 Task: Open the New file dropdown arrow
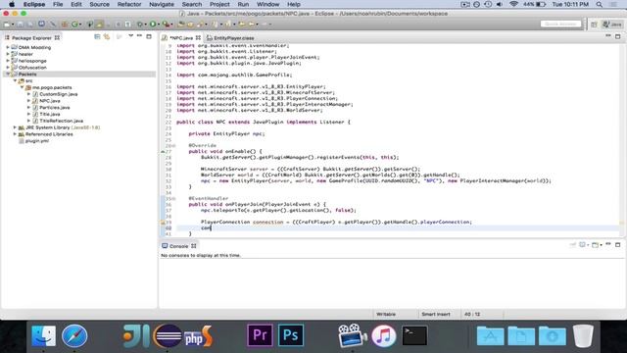click(x=13, y=25)
